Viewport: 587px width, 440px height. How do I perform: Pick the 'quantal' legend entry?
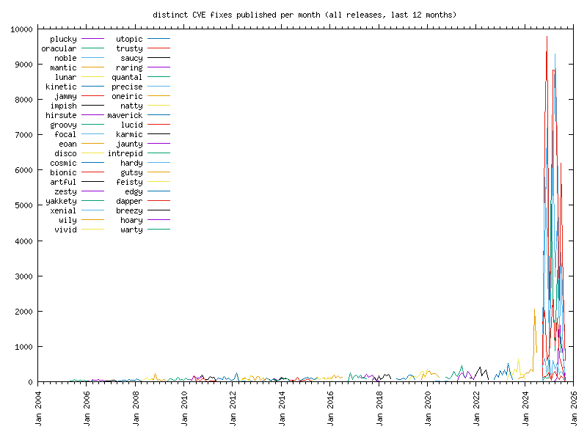(x=127, y=77)
